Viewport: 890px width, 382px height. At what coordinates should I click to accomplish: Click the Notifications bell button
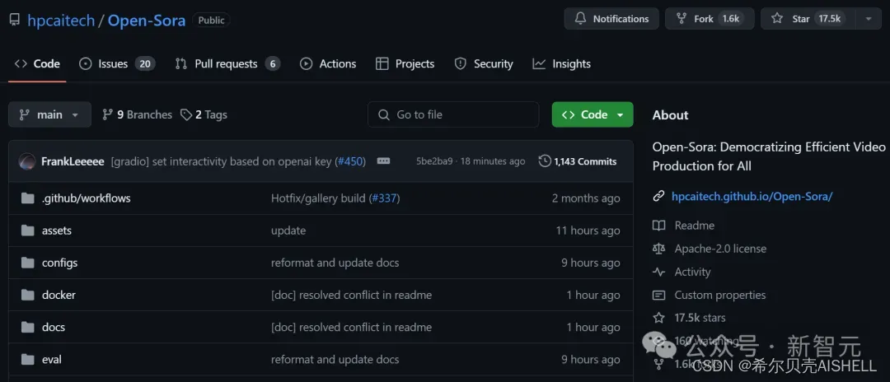611,19
